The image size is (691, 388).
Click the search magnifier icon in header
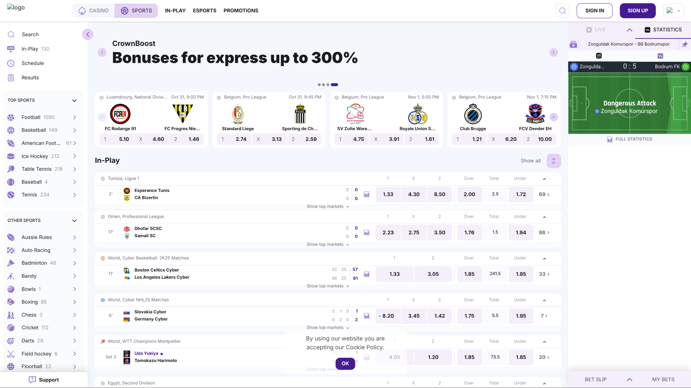[x=563, y=11]
